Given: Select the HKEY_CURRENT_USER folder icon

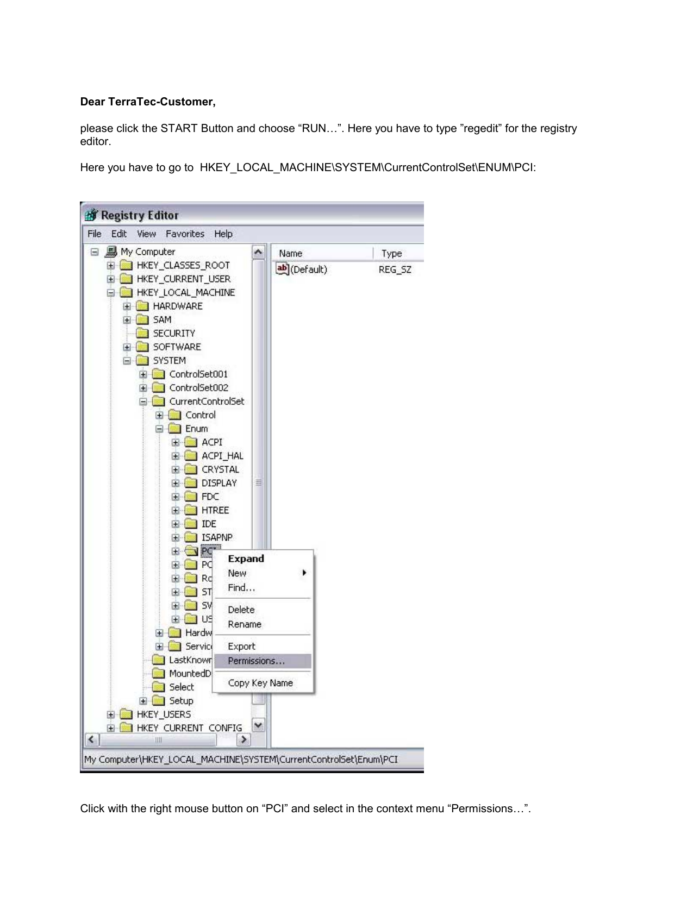Looking at the screenshot, I should [126, 279].
